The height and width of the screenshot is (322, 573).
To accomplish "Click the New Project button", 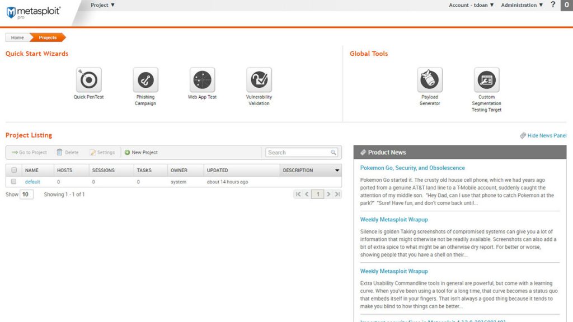I will tap(141, 152).
